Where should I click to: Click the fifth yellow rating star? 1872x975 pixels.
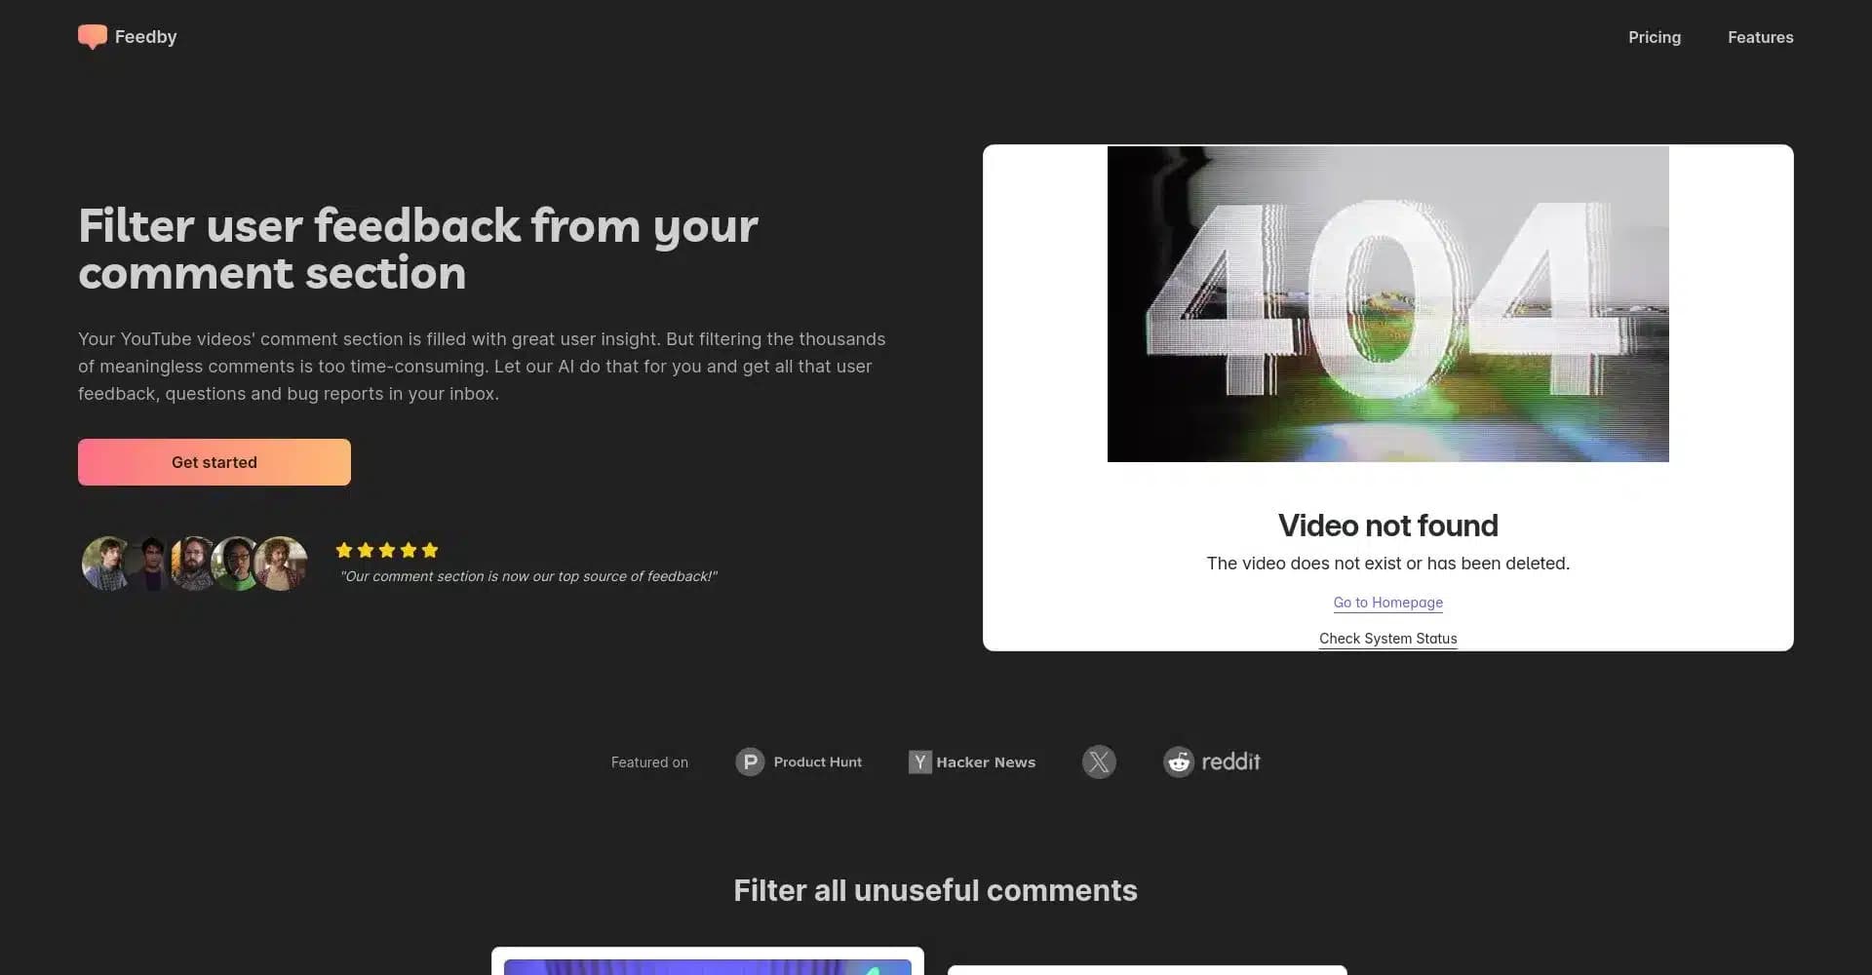tap(430, 550)
